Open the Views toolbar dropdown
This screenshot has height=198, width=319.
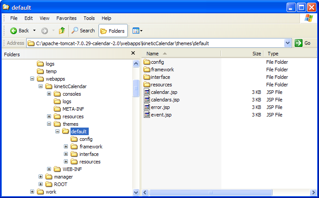(138, 31)
